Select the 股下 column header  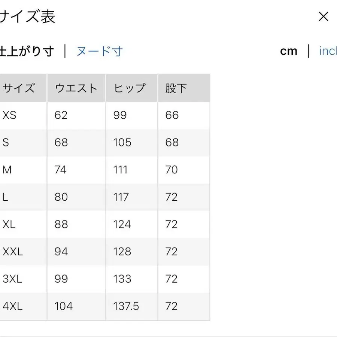(x=175, y=88)
